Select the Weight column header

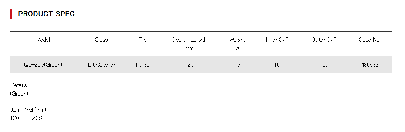237,40
